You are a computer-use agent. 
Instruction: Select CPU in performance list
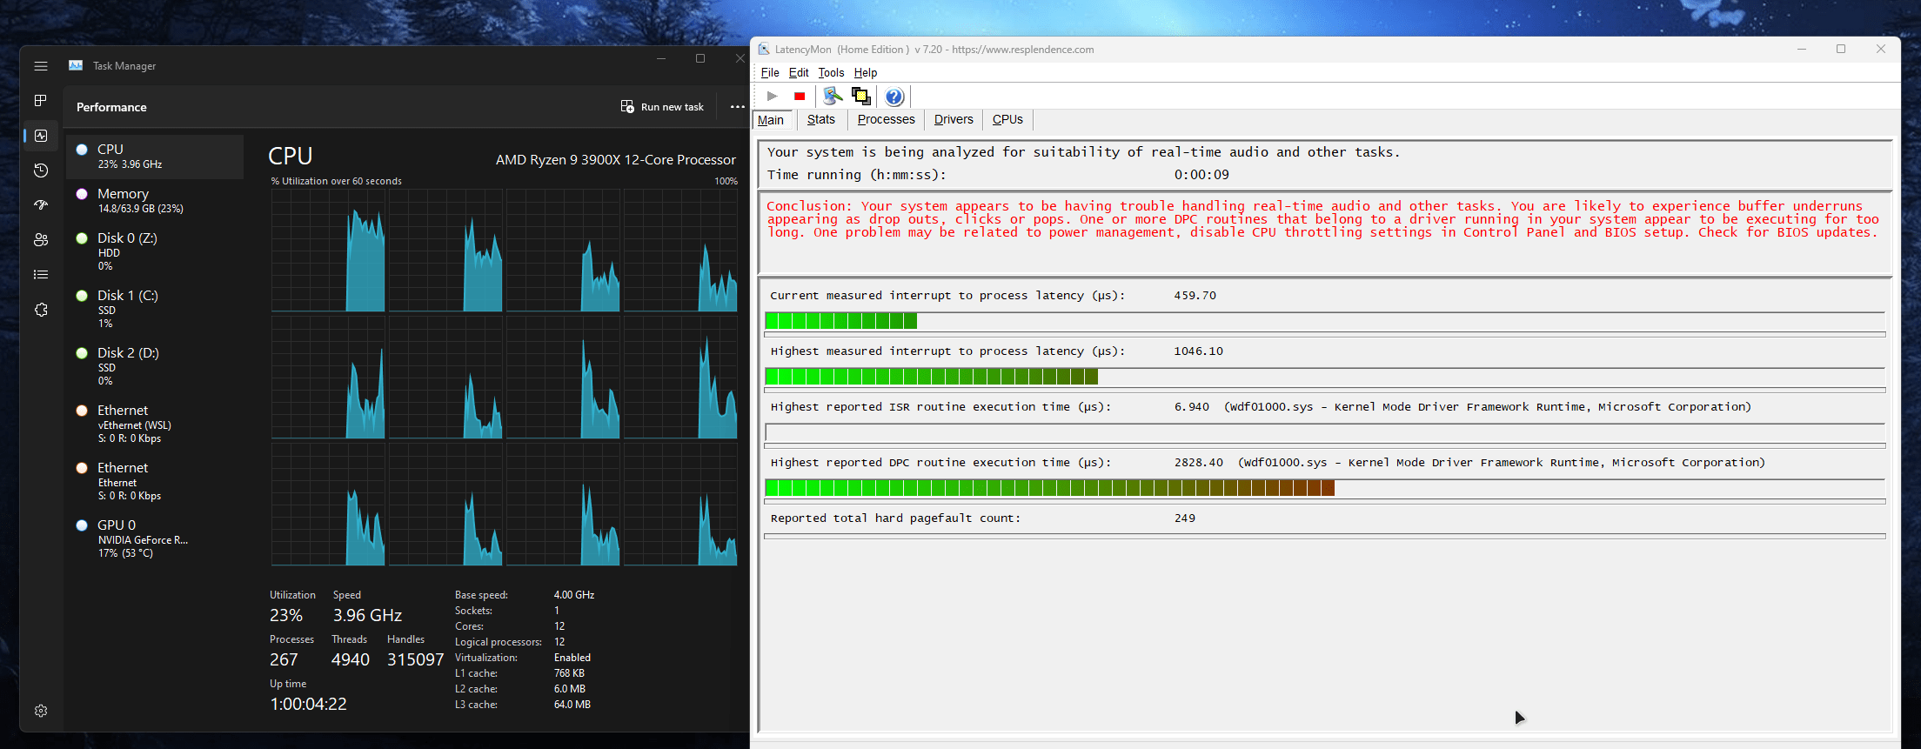pyautogui.click(x=155, y=157)
